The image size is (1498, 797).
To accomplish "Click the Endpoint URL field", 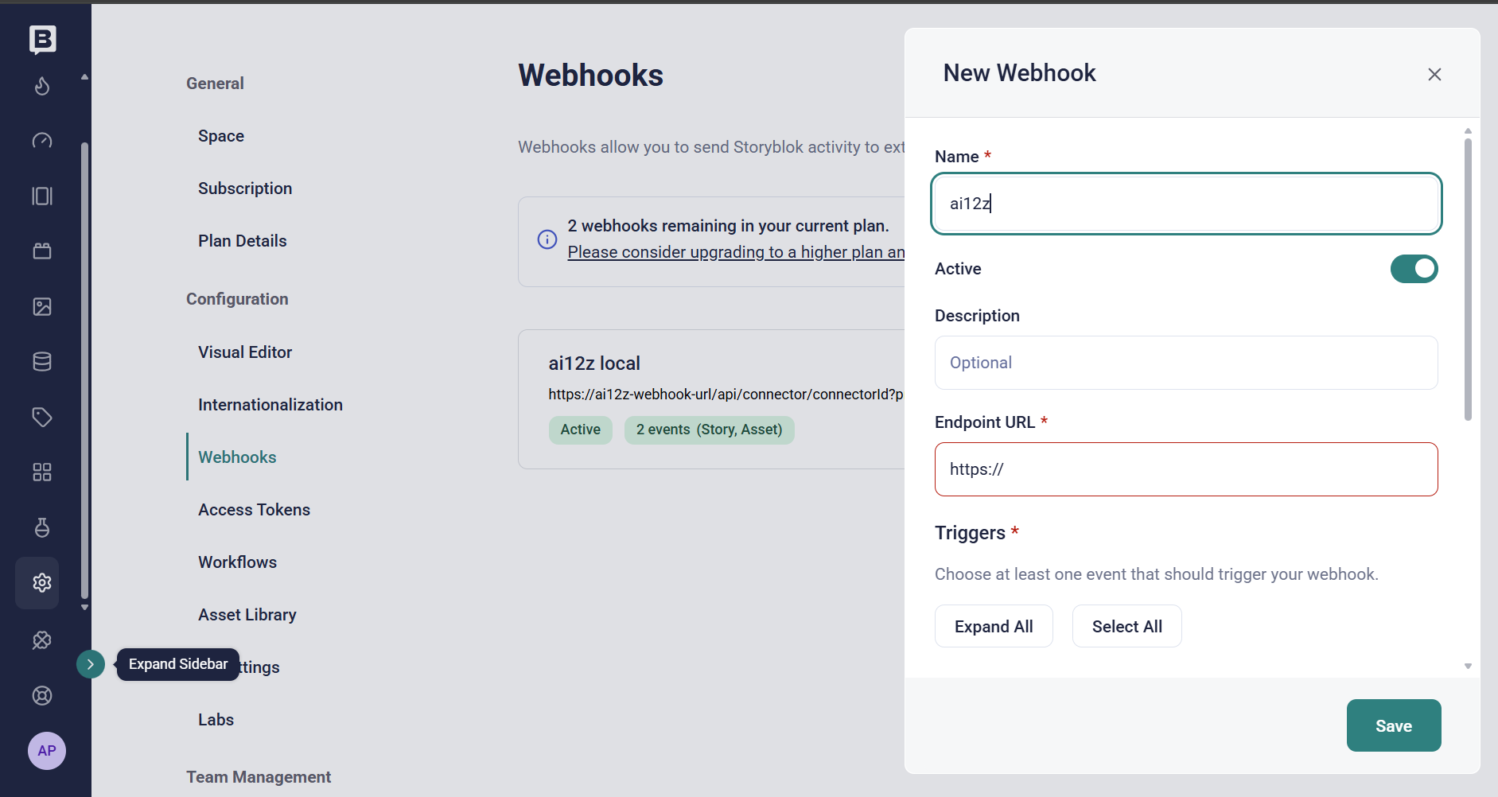I will click(1185, 469).
